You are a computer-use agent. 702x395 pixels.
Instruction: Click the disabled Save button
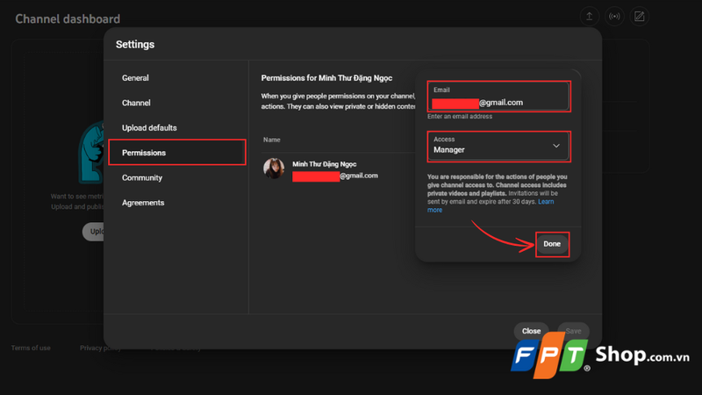click(573, 331)
